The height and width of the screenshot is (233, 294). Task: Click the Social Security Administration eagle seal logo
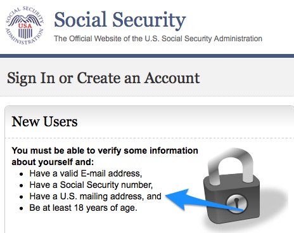click(x=25, y=25)
